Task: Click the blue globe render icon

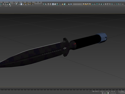Action: (x=71, y=4)
